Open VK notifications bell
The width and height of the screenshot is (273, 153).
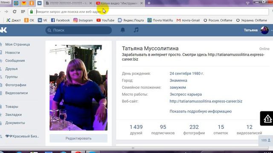point(123,30)
